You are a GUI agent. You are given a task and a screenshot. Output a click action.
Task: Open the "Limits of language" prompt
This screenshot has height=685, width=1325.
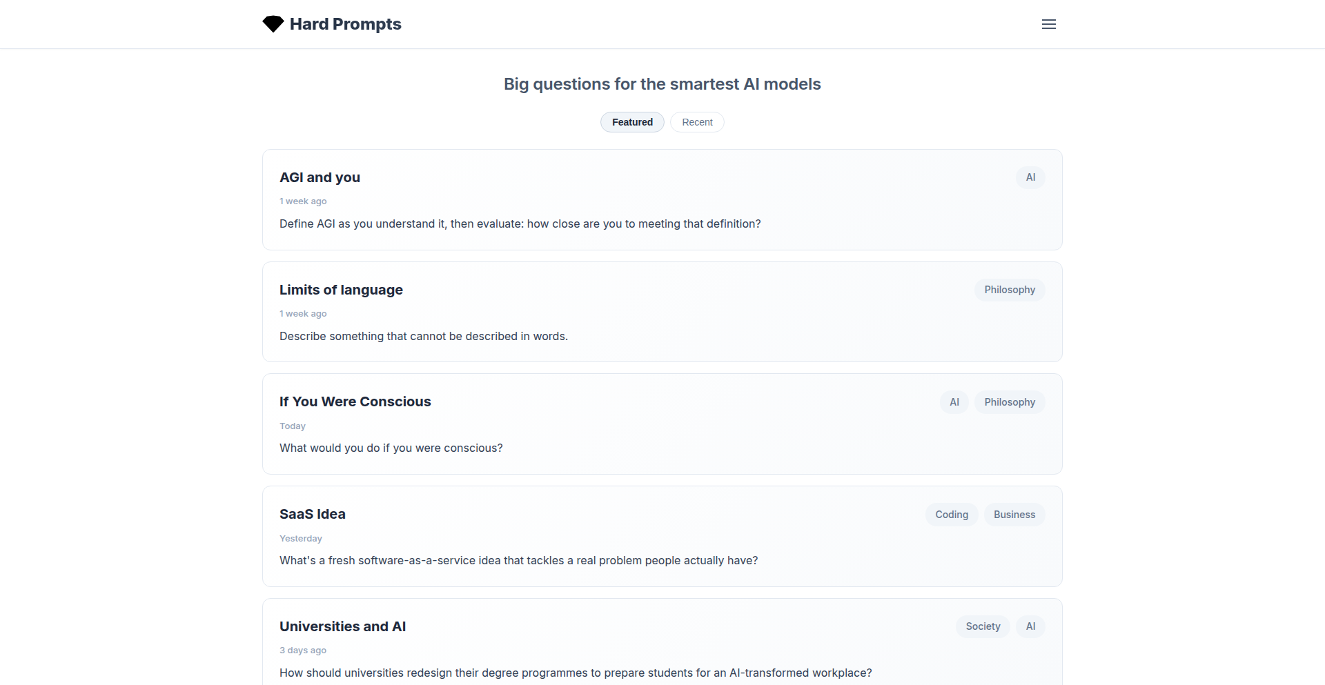pyautogui.click(x=341, y=290)
